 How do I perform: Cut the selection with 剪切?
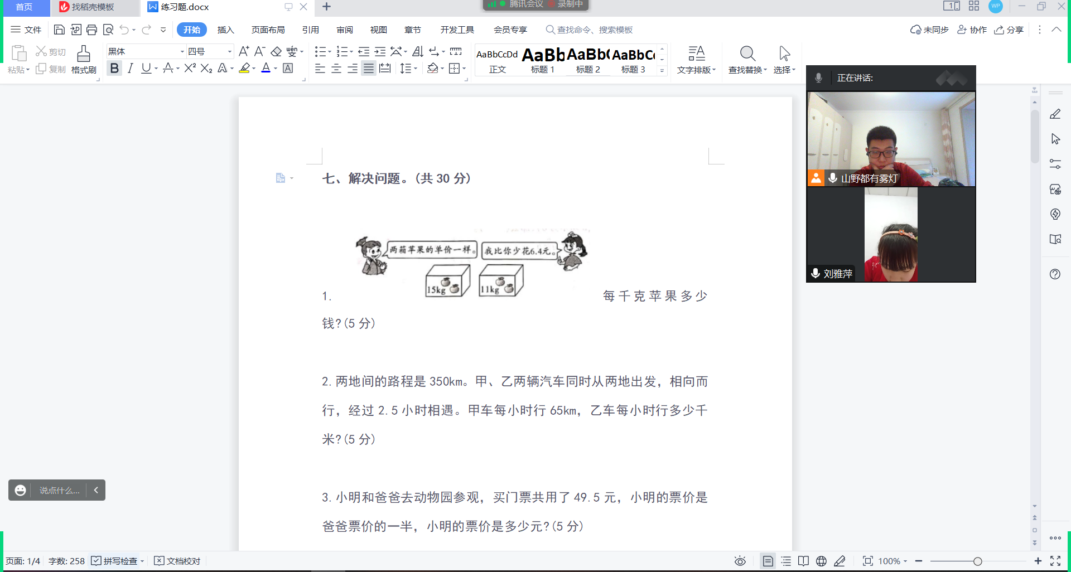(51, 51)
